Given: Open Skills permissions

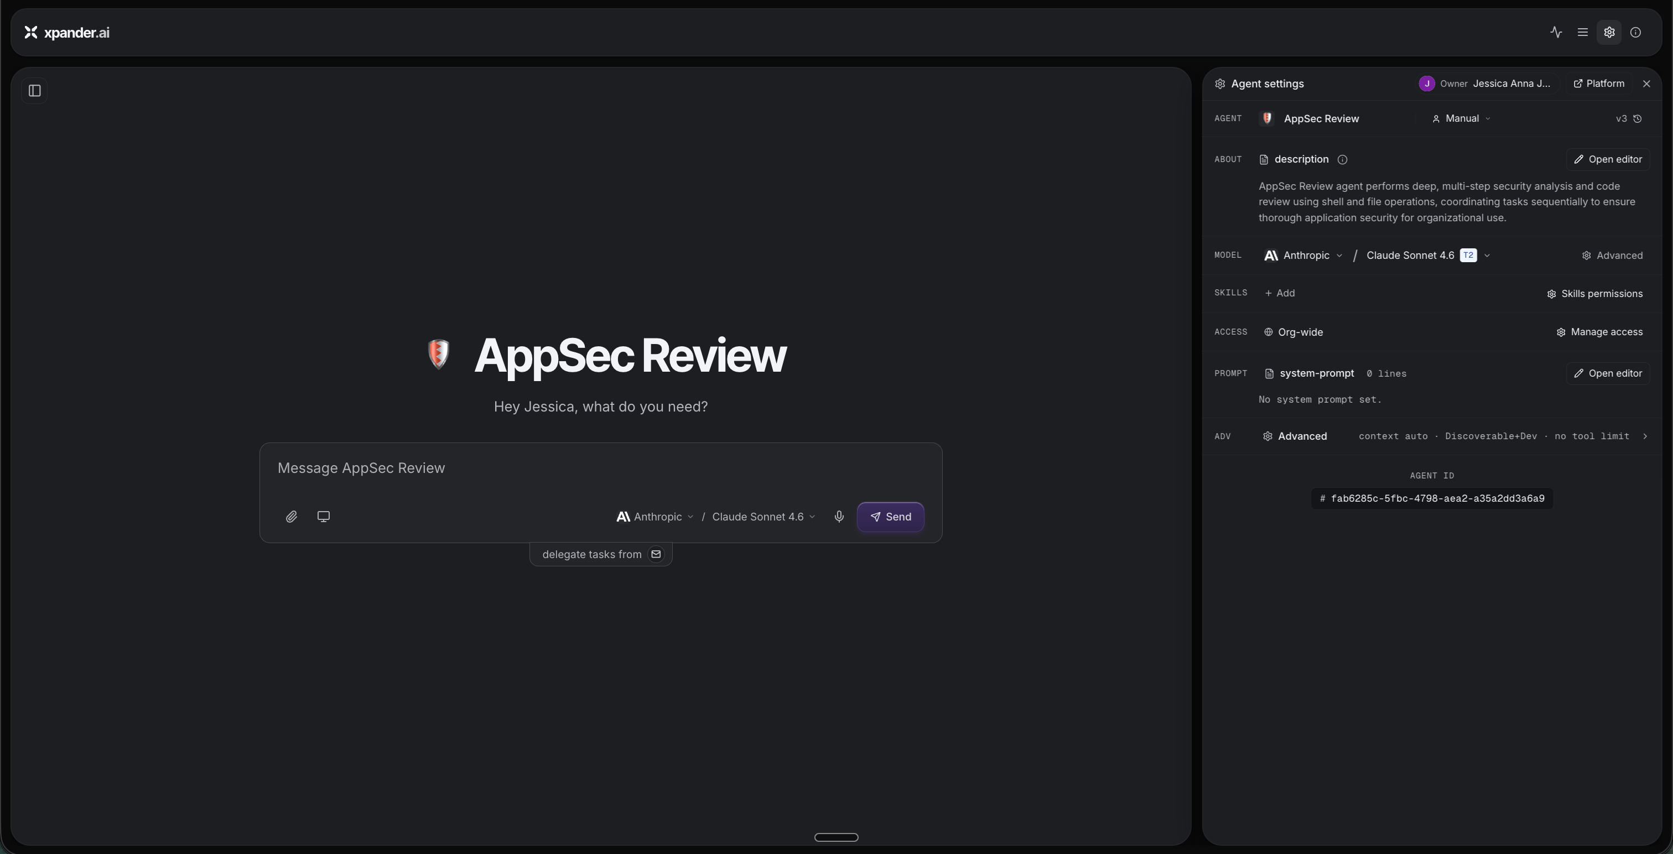Looking at the screenshot, I should click(x=1595, y=294).
